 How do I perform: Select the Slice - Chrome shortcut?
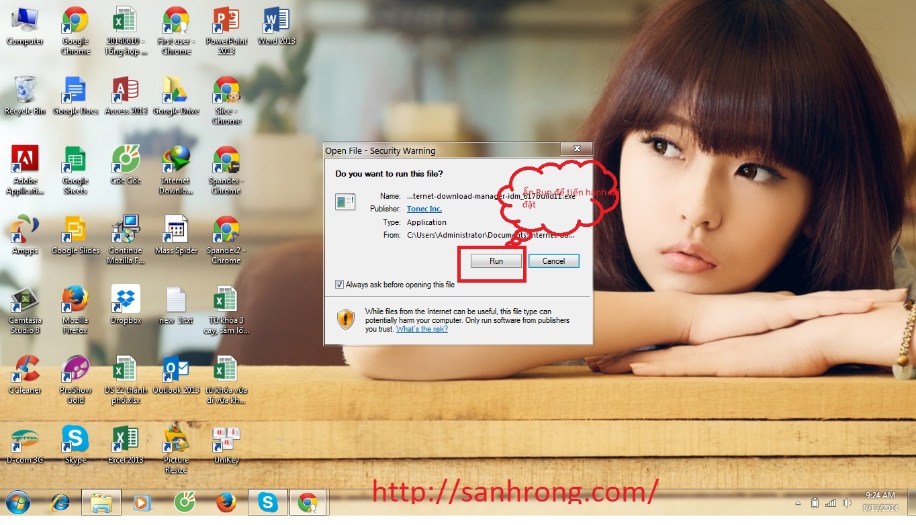coord(226,100)
